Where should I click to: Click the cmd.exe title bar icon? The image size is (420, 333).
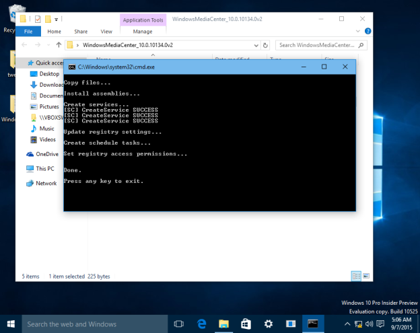(x=72, y=67)
